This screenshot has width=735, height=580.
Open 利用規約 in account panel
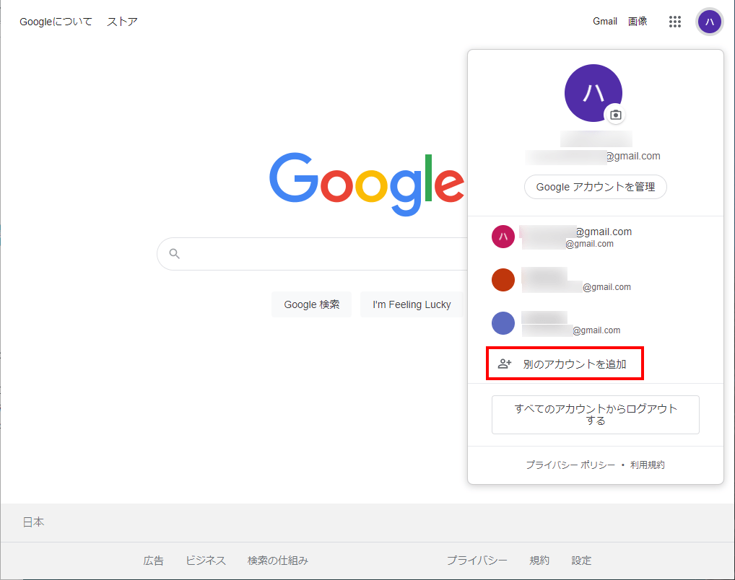(x=648, y=465)
